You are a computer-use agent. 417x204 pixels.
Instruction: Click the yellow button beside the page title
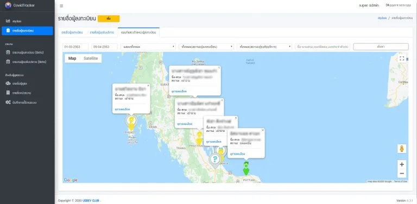click(x=109, y=18)
